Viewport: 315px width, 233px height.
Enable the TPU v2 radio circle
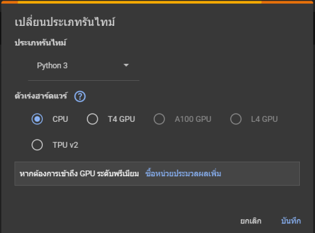click(37, 145)
